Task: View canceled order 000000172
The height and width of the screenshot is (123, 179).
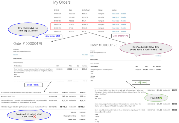Action: pyautogui.click(x=116, y=32)
